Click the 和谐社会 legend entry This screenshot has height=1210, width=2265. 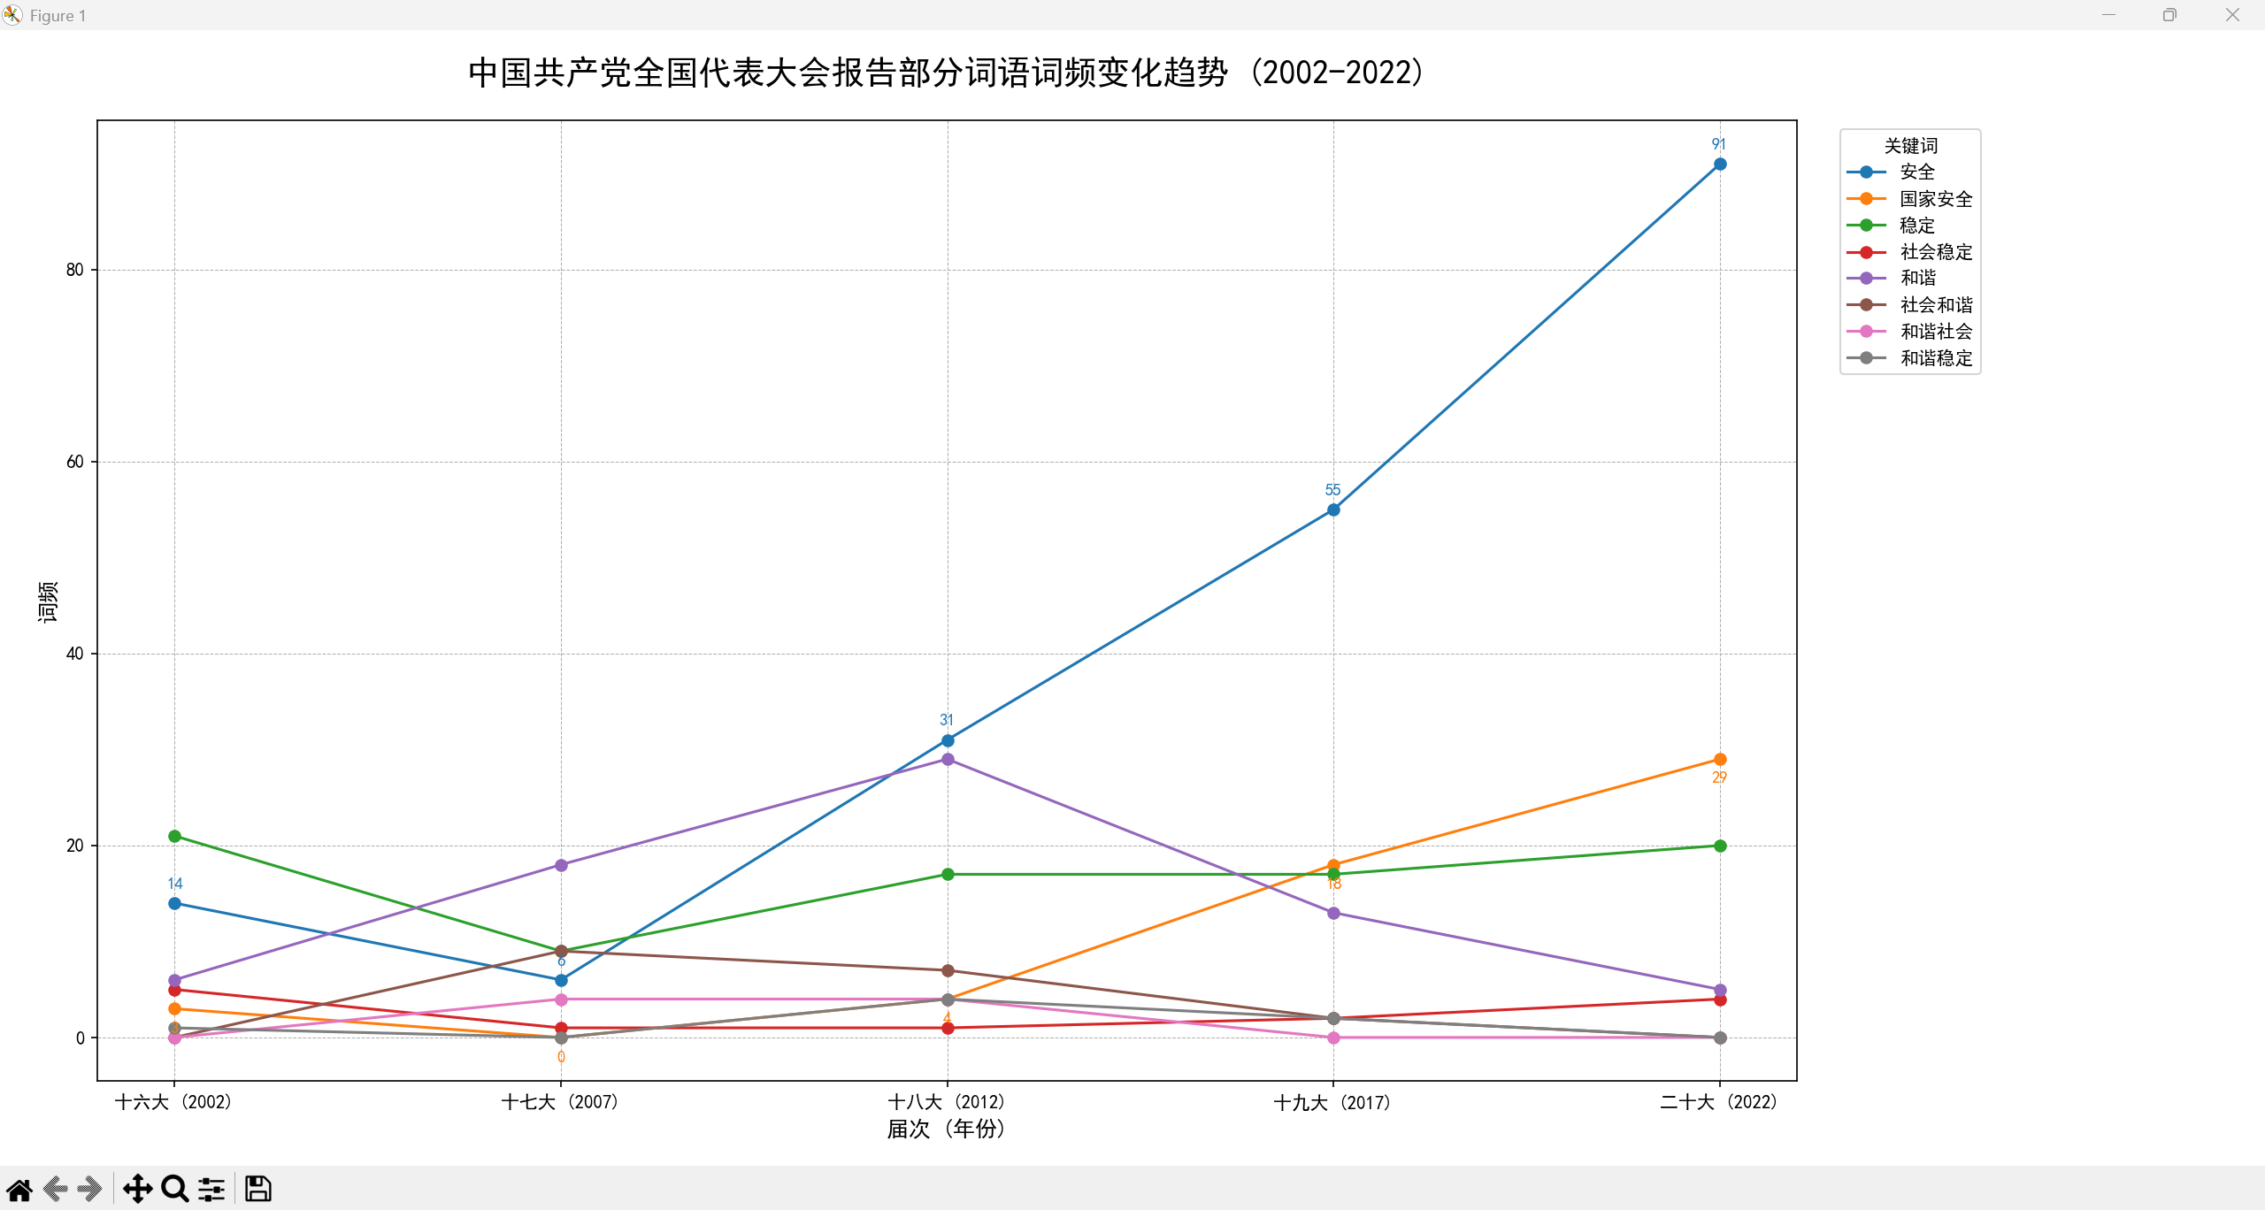[1935, 332]
